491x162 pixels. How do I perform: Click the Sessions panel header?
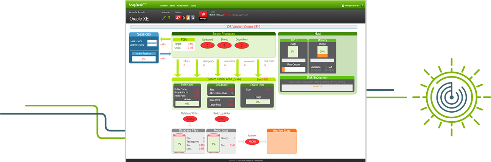[143, 34]
